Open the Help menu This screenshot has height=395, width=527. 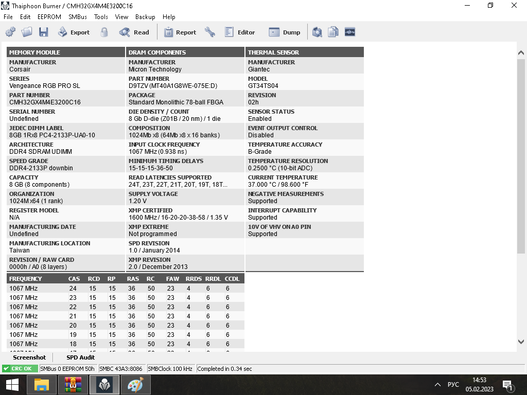click(x=169, y=17)
